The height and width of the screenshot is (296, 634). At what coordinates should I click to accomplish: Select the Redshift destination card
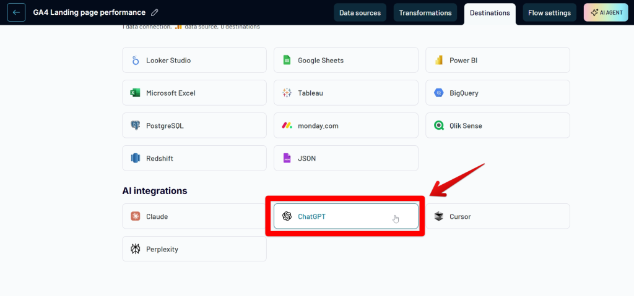point(194,158)
